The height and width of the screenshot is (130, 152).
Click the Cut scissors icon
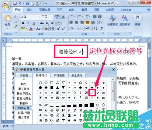point(15,16)
